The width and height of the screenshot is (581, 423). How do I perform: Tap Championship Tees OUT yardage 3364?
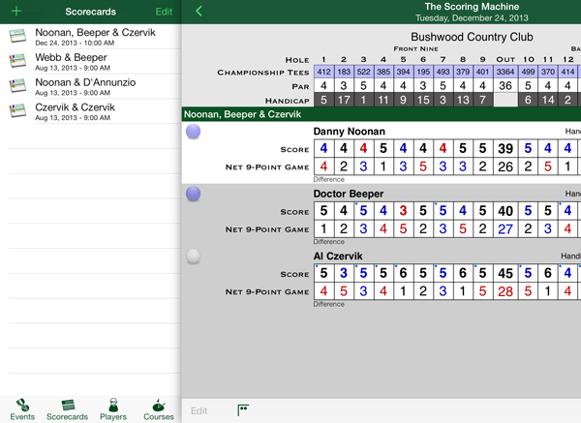click(x=505, y=72)
